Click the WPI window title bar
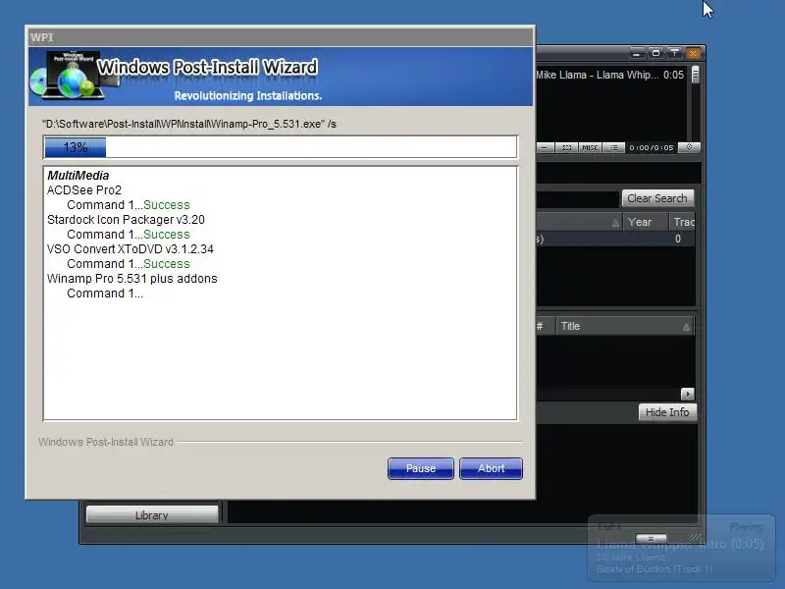This screenshot has height=589, width=785. 281,37
